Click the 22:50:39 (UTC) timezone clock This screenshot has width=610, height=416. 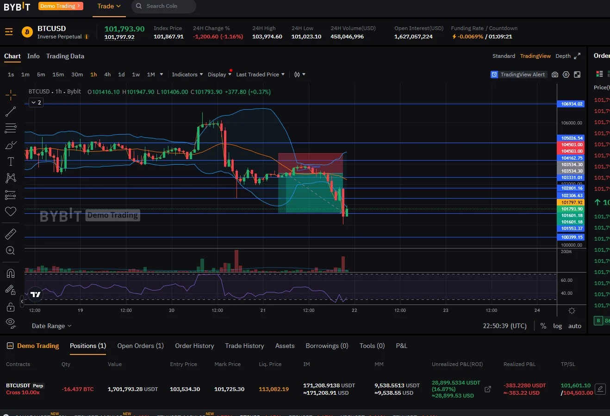tap(505, 326)
